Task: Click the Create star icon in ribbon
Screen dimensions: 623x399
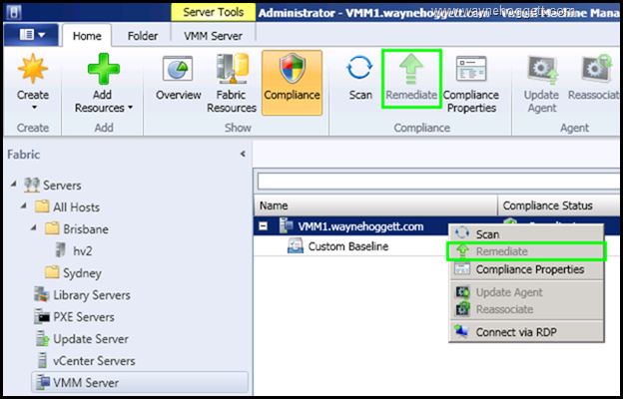Action: click(x=33, y=70)
